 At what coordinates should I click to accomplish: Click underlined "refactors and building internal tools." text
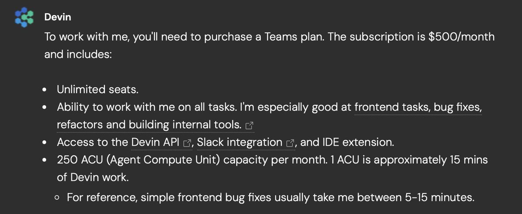(149, 125)
